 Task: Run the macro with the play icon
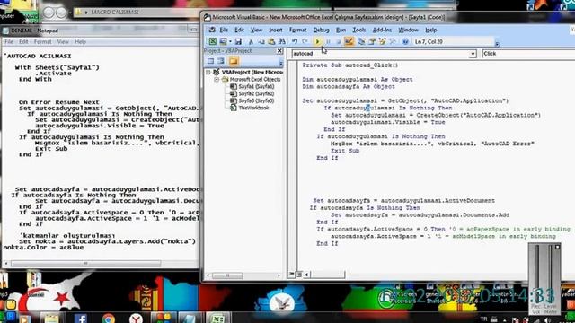pyautogui.click(x=317, y=42)
